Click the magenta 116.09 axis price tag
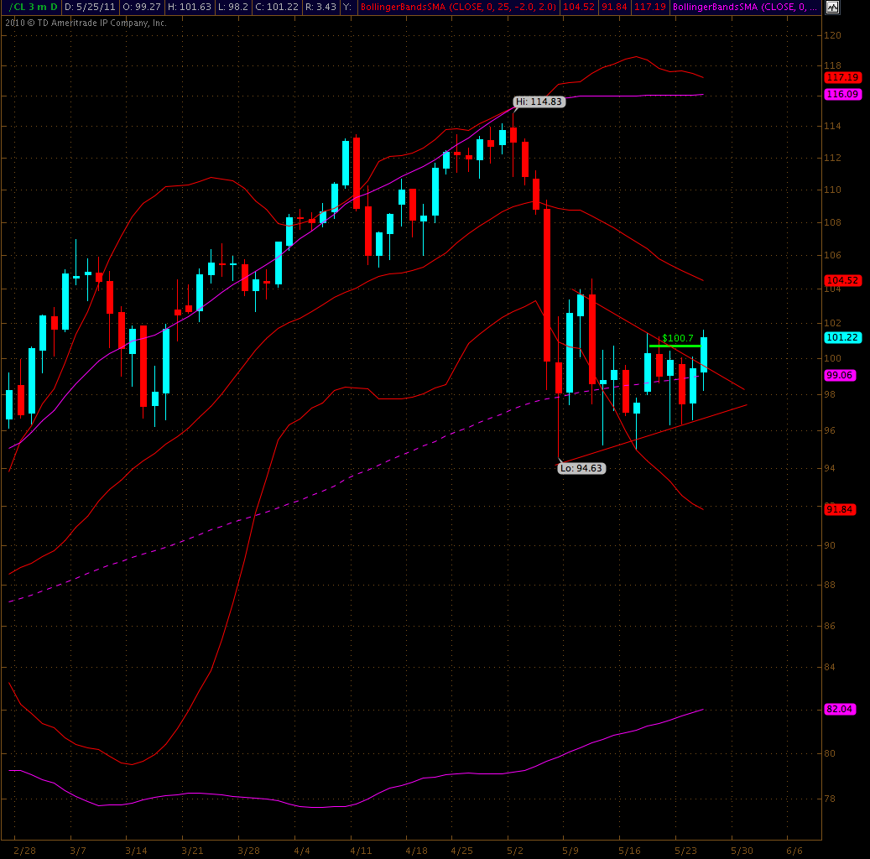Viewport: 870px width, 859px height. click(840, 95)
